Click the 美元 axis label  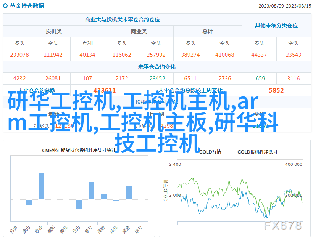click(x=64, y=229)
